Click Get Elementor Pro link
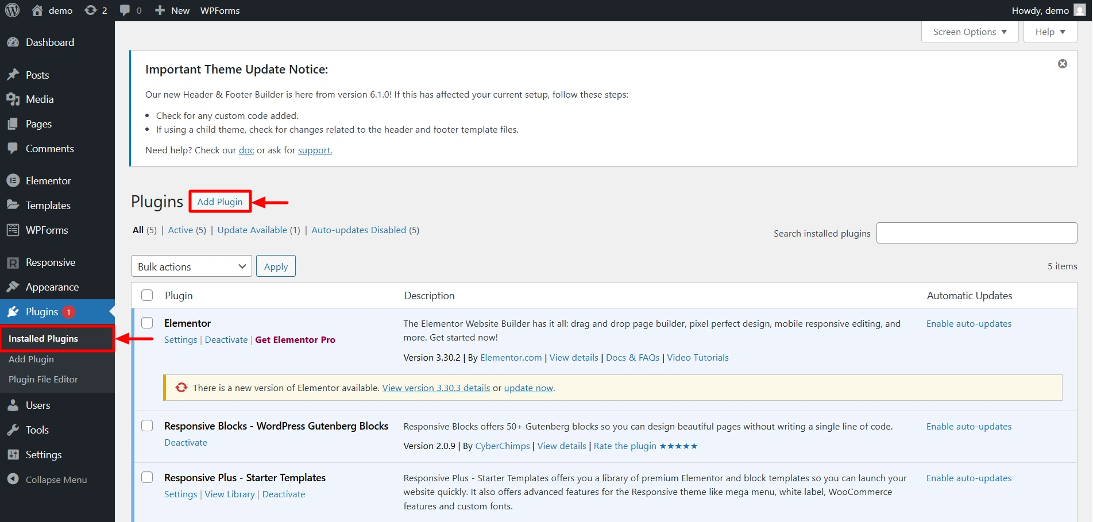1093x522 pixels. point(295,339)
